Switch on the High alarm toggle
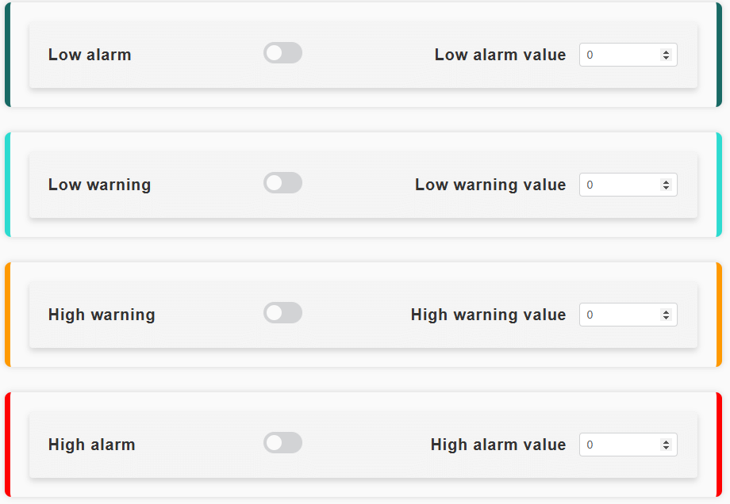The image size is (730, 504). click(x=282, y=443)
